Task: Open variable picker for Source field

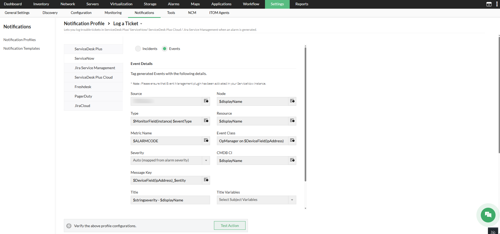Action: [x=206, y=101]
